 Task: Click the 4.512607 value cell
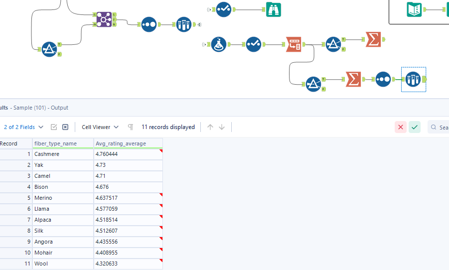[x=128, y=231]
